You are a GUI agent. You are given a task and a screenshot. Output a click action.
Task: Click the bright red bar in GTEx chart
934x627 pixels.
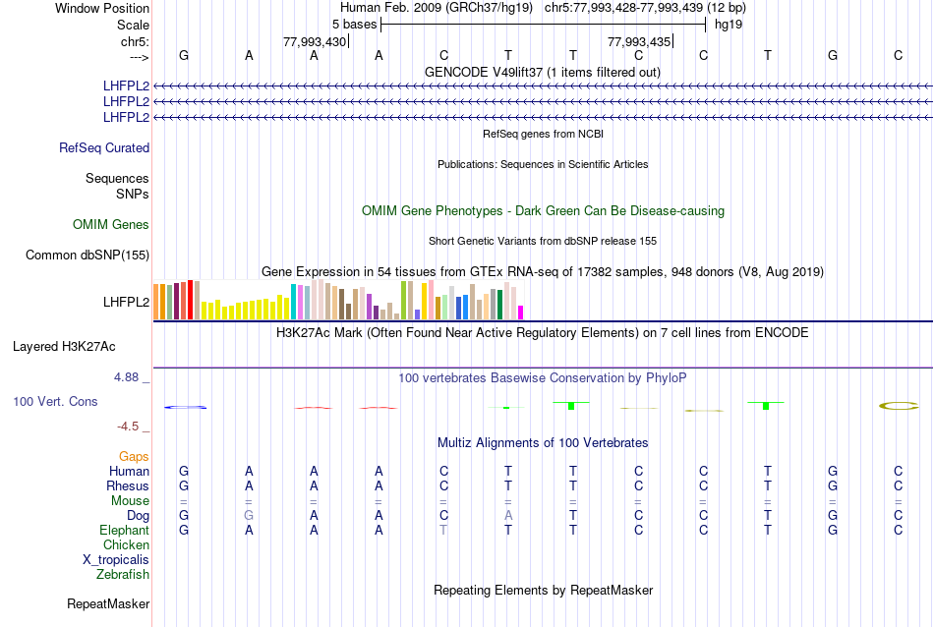190,300
